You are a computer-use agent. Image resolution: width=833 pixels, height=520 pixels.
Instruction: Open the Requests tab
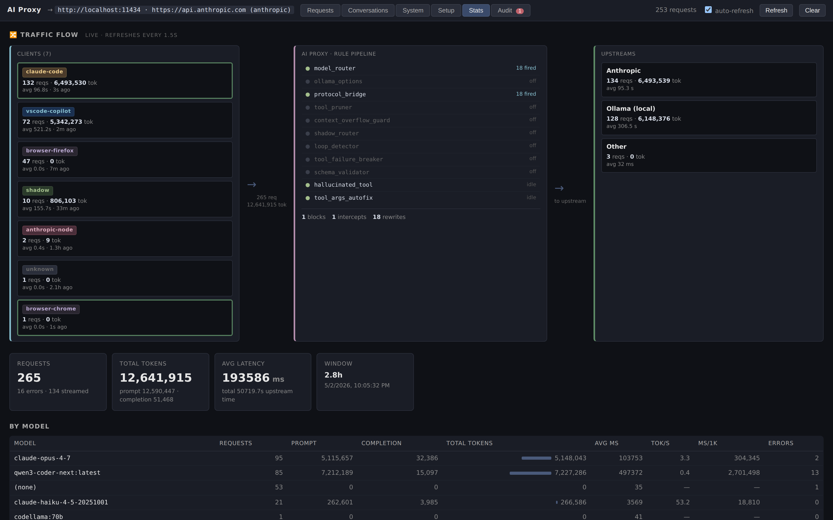tap(320, 10)
